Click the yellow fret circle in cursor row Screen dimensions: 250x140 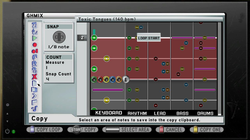[x=106, y=79]
